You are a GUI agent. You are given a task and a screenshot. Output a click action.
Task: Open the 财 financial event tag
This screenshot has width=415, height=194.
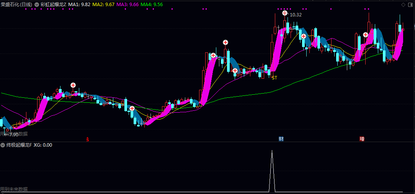(x=281, y=139)
